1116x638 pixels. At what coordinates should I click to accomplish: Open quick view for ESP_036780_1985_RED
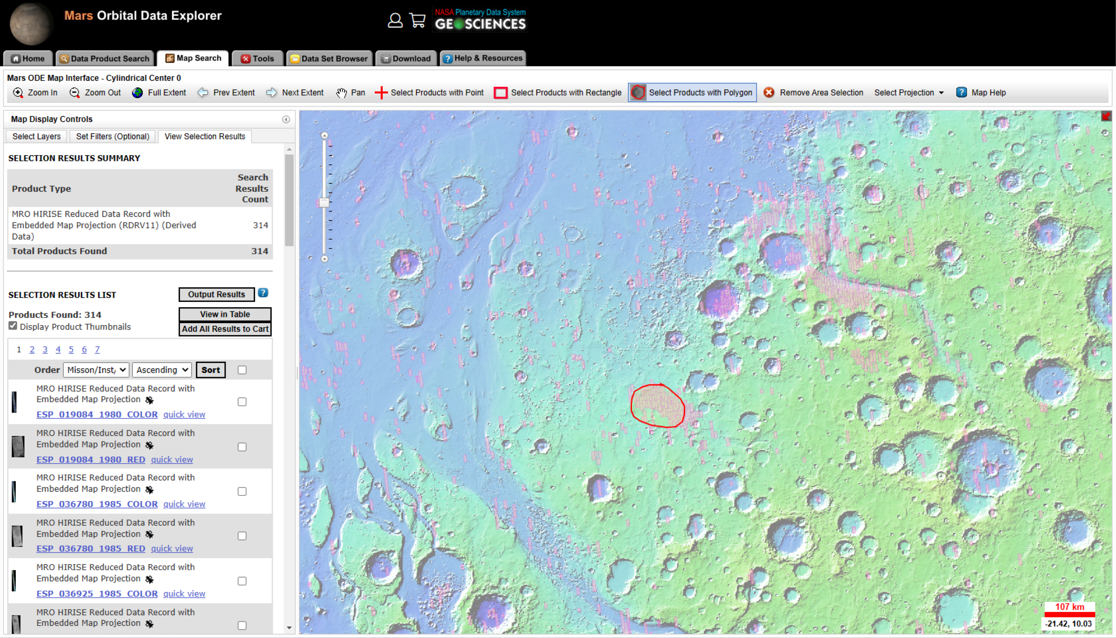pos(172,549)
